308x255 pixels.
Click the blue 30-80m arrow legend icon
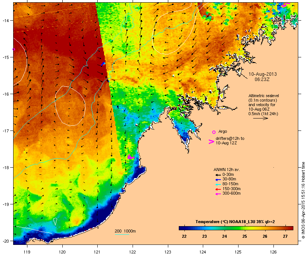218,180
